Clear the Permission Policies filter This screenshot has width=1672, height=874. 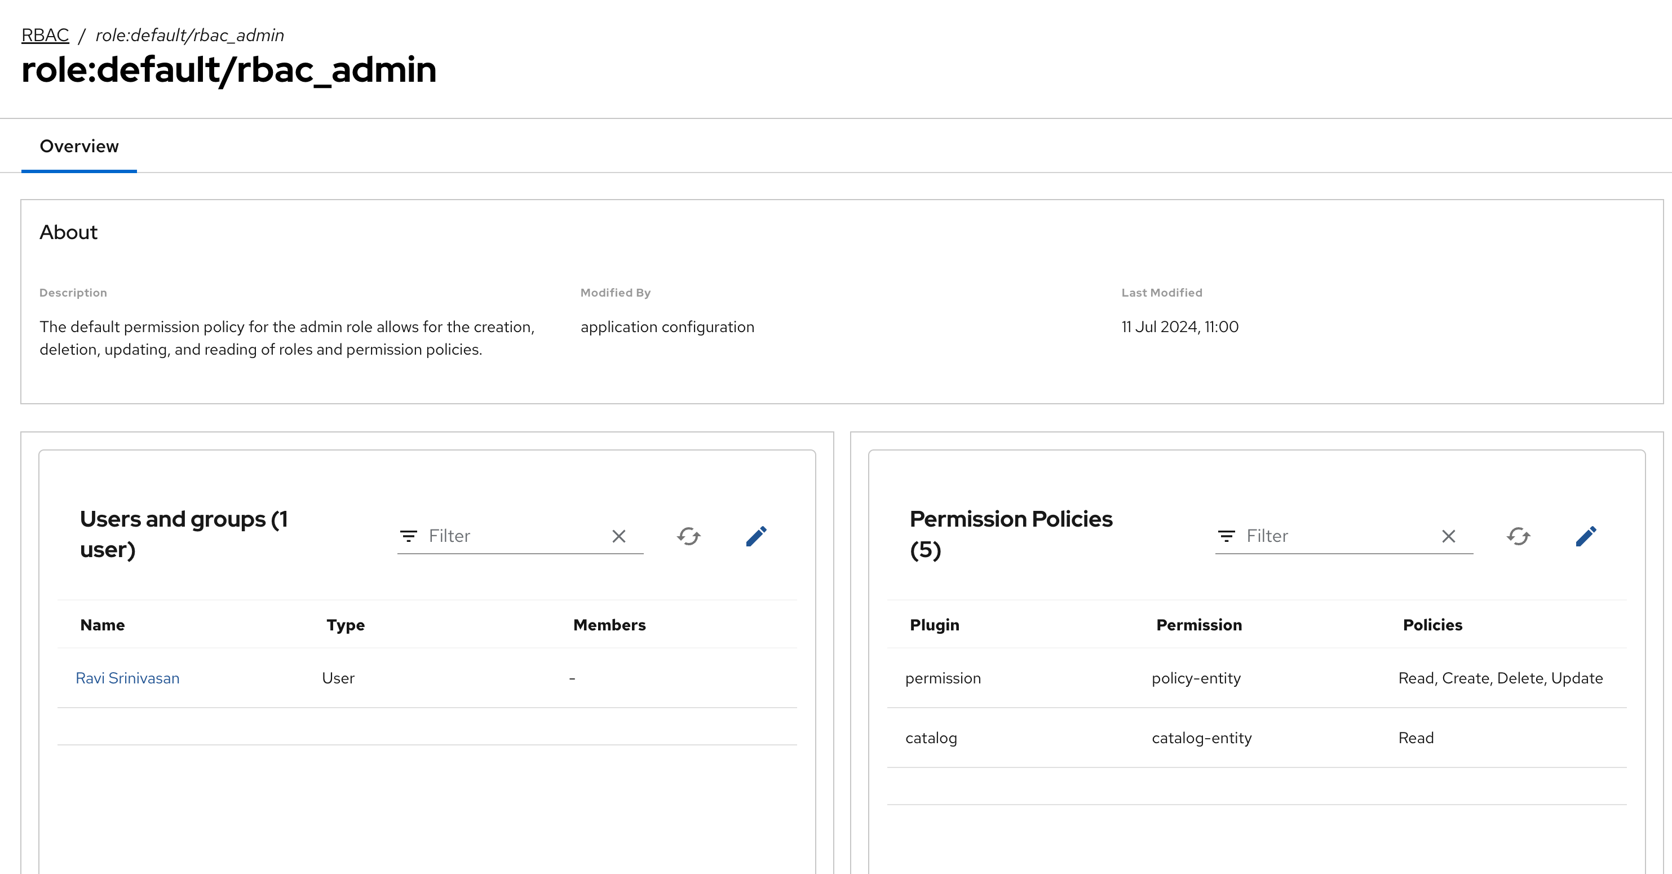click(x=1448, y=536)
